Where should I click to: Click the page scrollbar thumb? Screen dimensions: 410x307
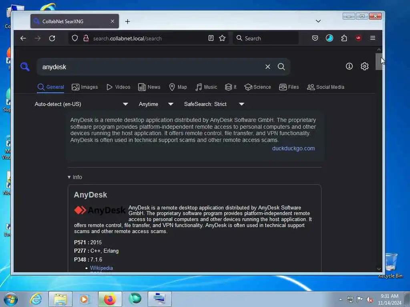point(379,62)
